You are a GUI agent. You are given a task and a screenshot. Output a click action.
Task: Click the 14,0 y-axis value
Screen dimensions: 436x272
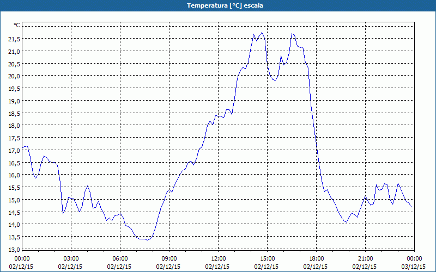(14, 225)
